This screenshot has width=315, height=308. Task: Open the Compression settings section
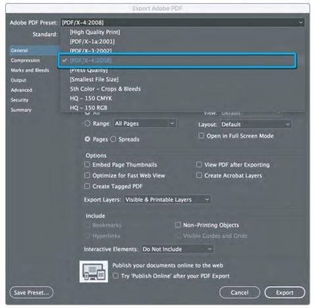[26, 60]
